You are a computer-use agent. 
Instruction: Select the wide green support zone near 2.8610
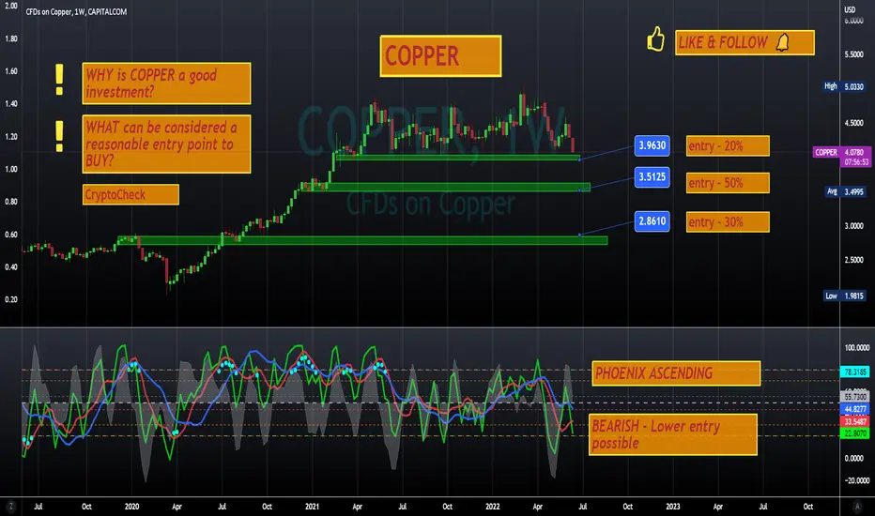[362, 240]
